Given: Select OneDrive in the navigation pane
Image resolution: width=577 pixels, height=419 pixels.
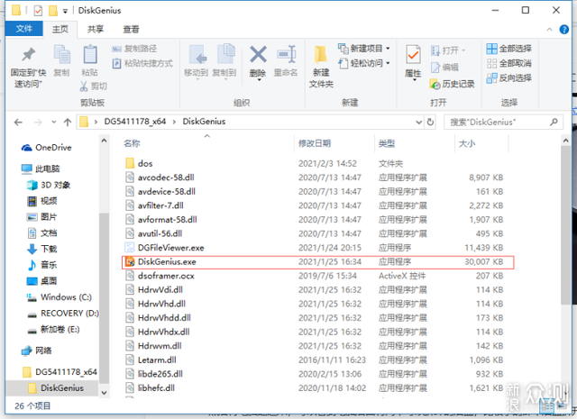Looking at the screenshot, I should point(46,148).
